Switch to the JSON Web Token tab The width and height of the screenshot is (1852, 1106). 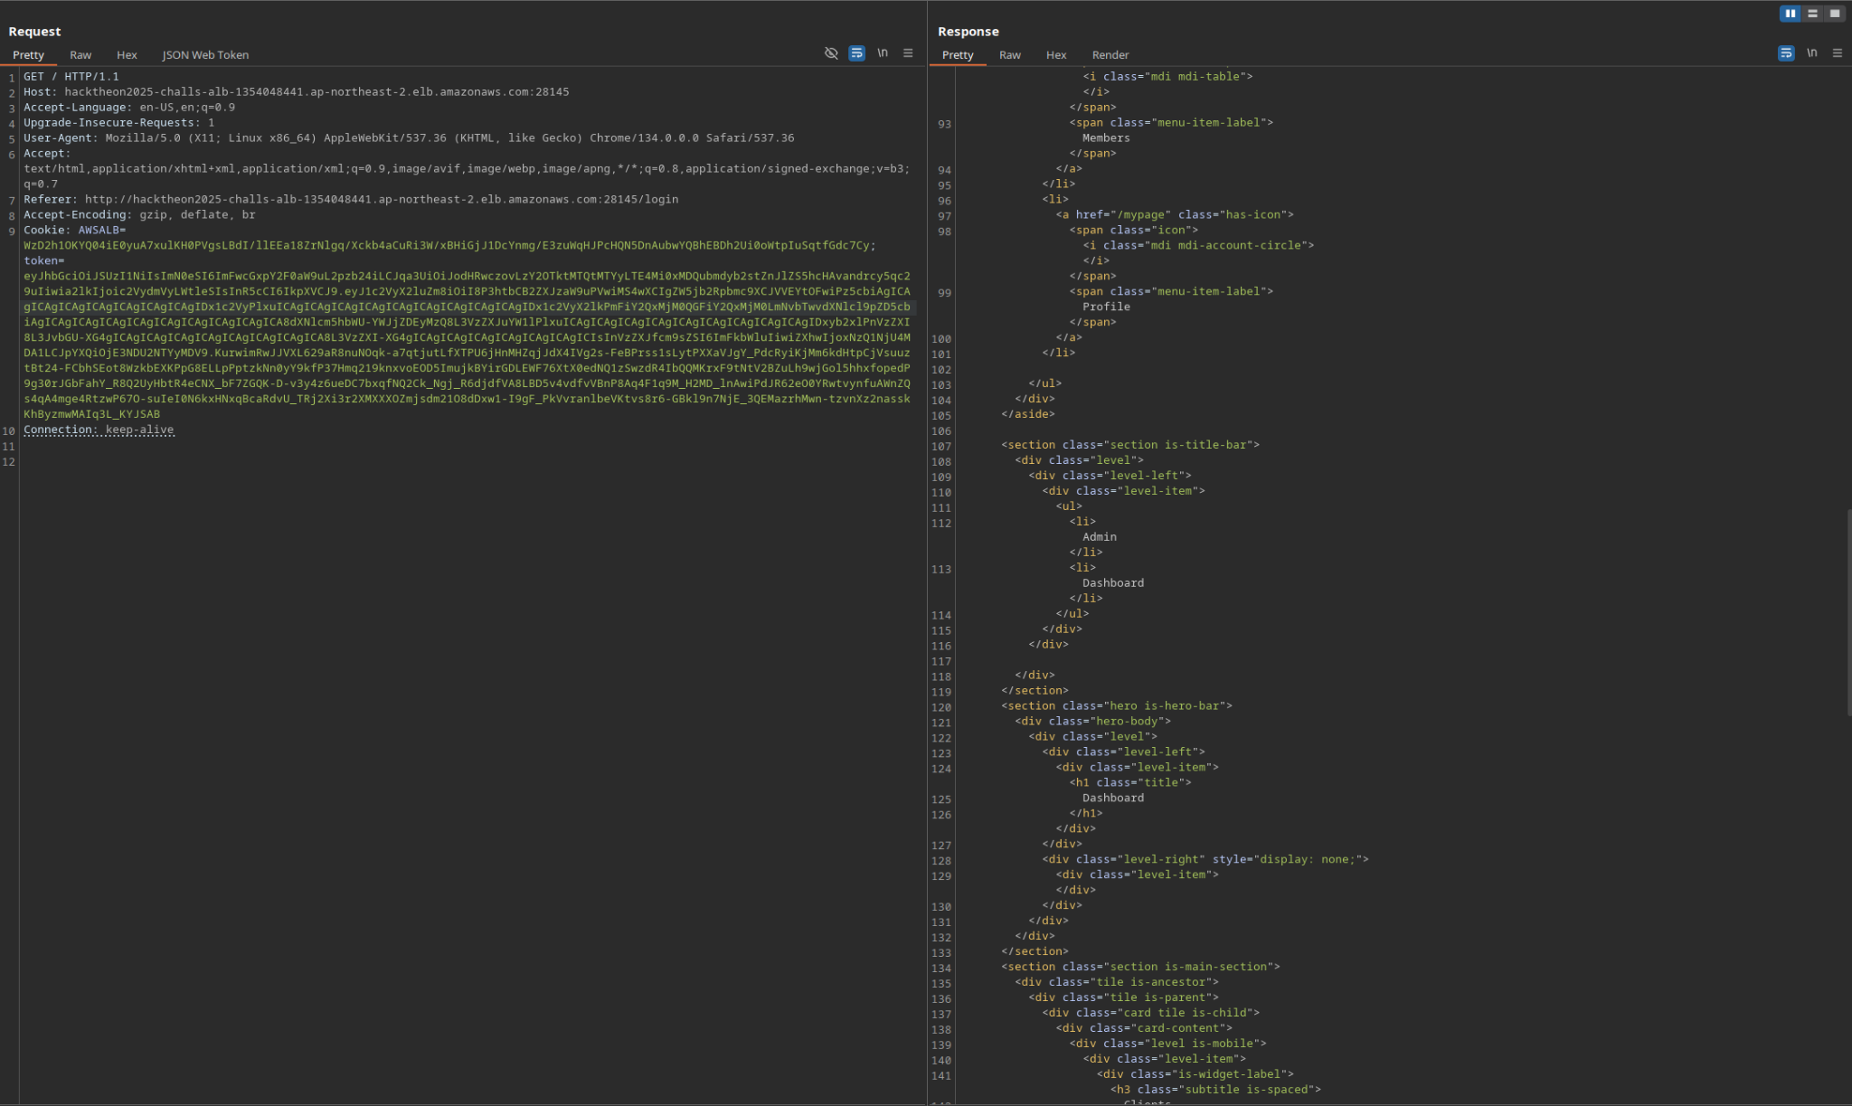click(204, 54)
